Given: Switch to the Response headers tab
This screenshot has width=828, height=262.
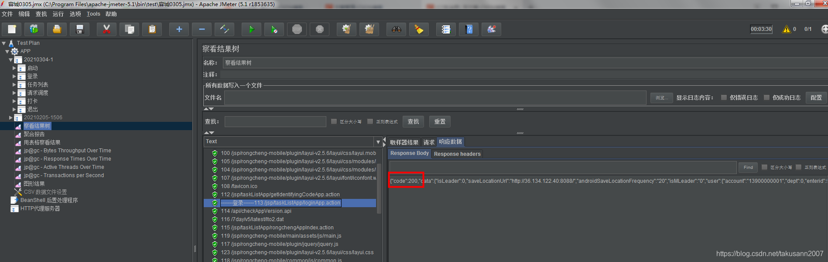Looking at the screenshot, I should (457, 154).
